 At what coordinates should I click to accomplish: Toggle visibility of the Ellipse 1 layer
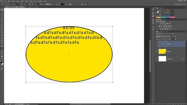click(x=157, y=51)
